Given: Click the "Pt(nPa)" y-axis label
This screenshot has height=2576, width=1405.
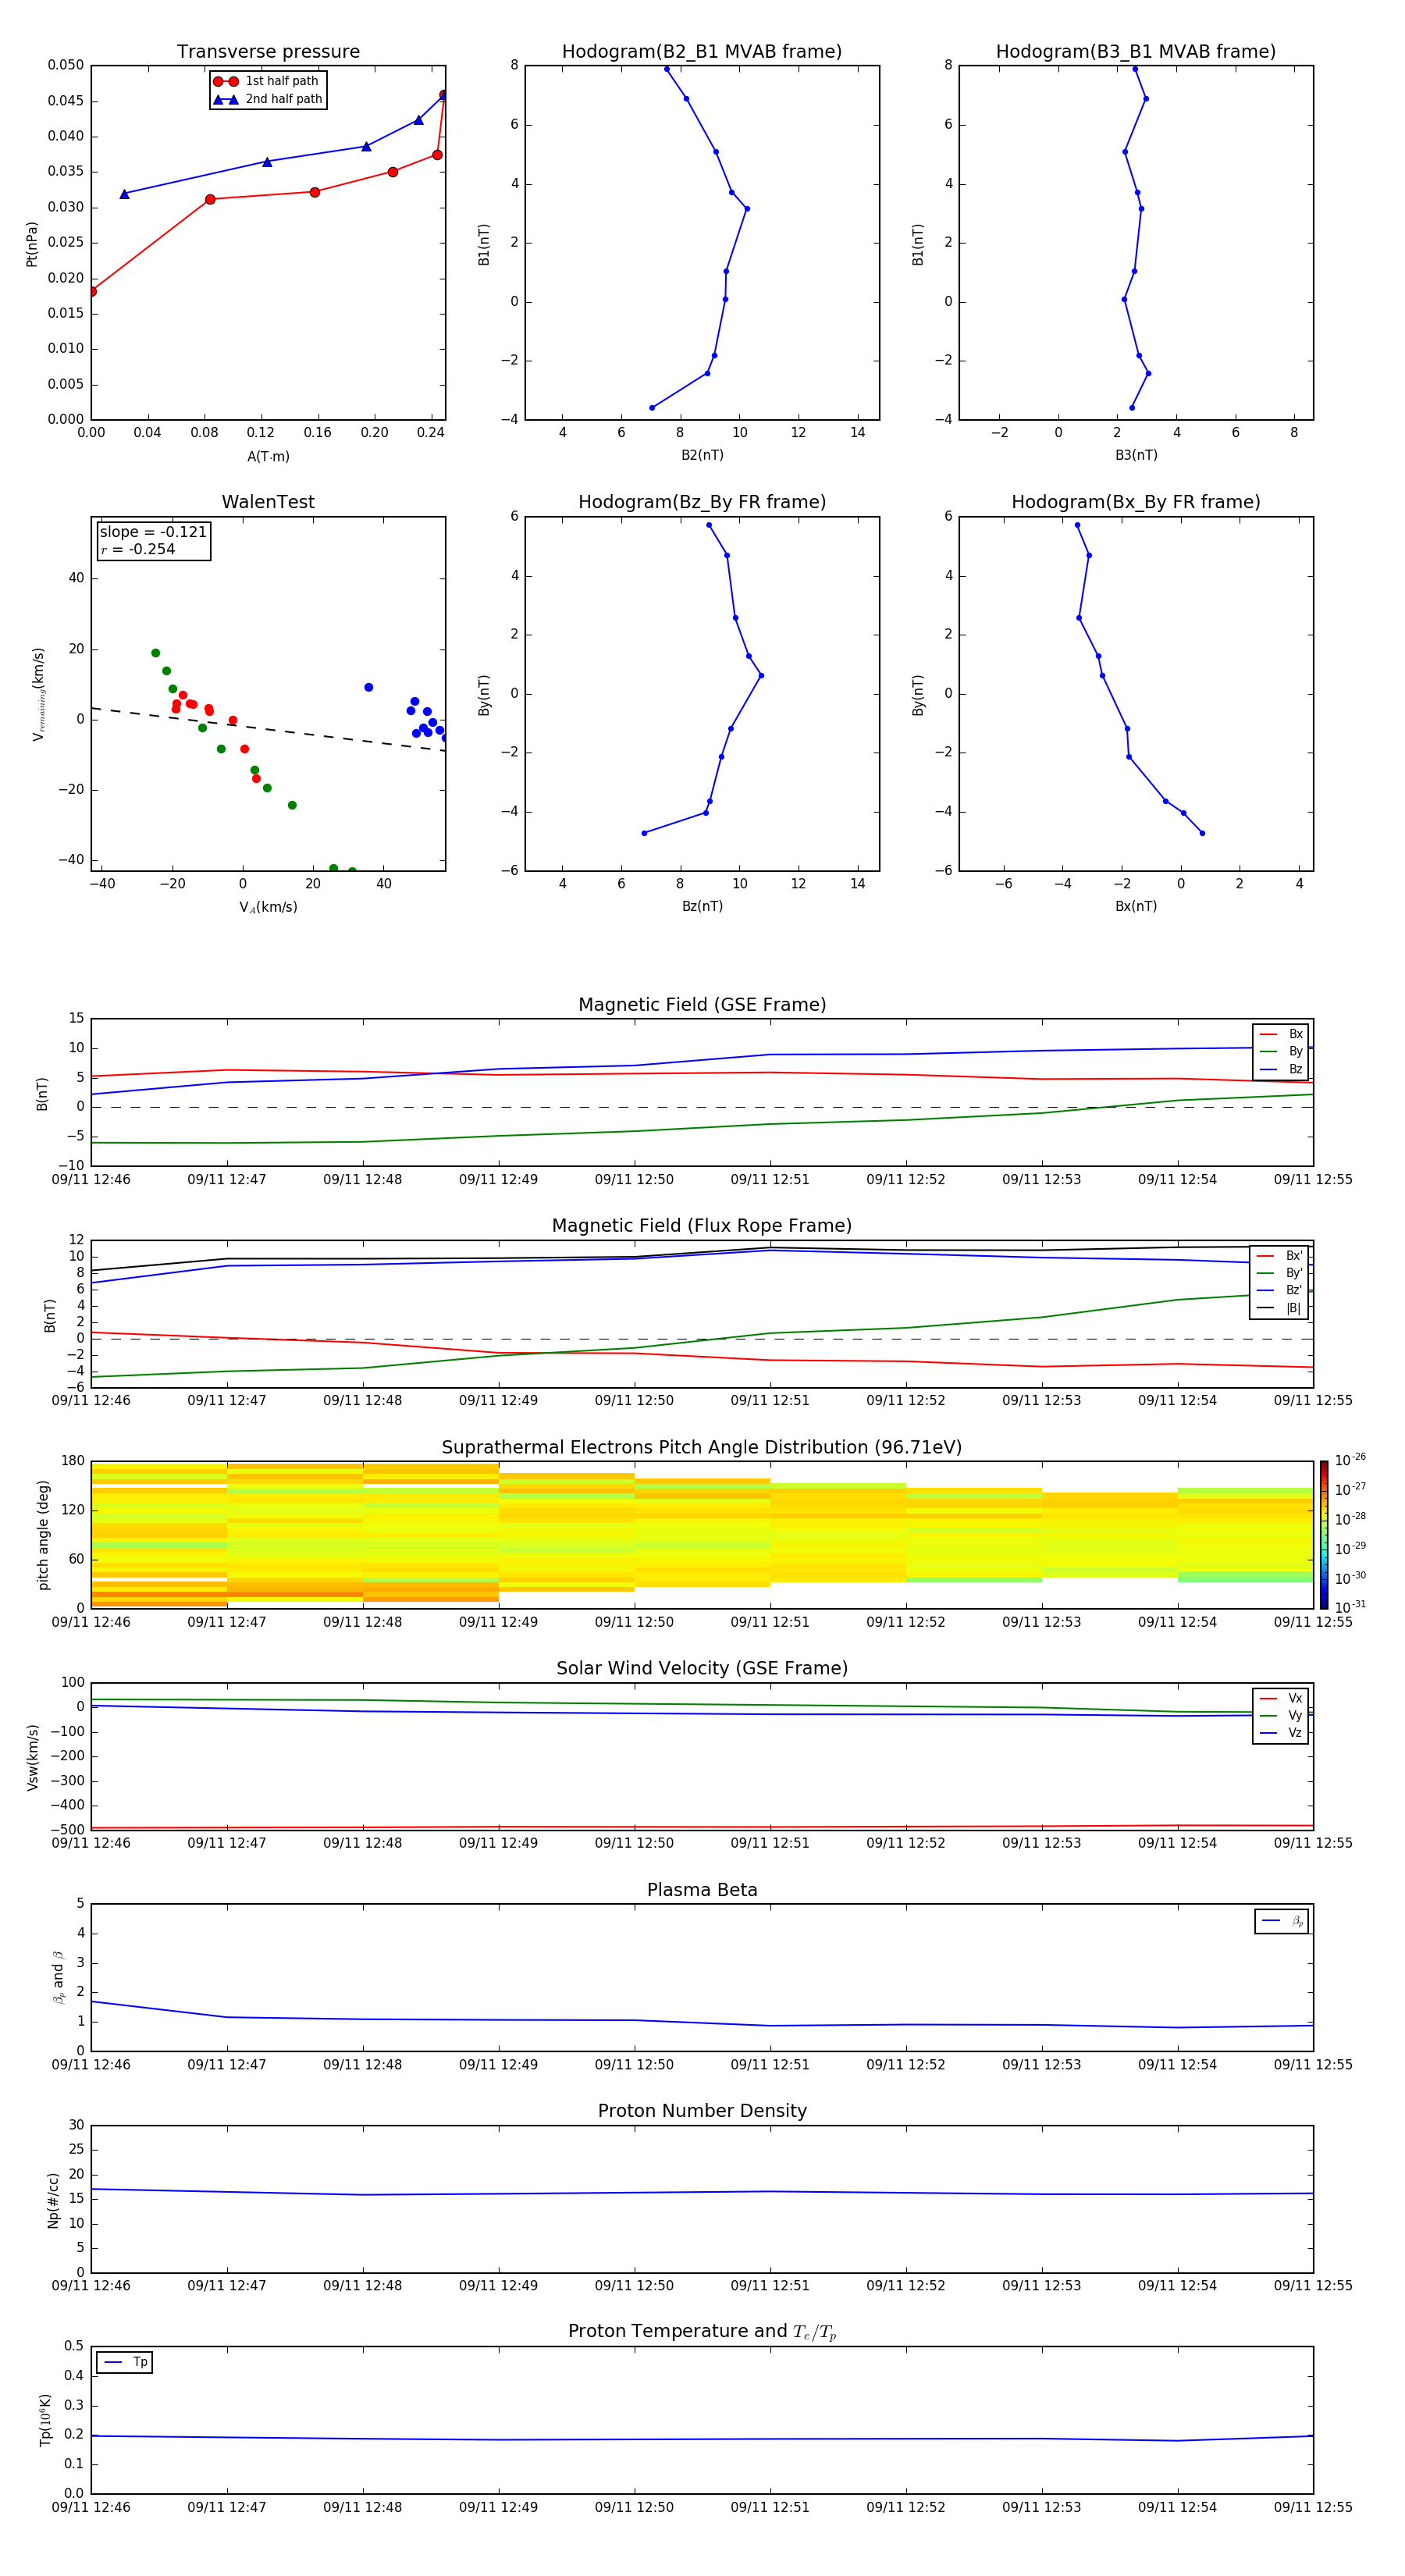Looking at the screenshot, I should 32,244.
